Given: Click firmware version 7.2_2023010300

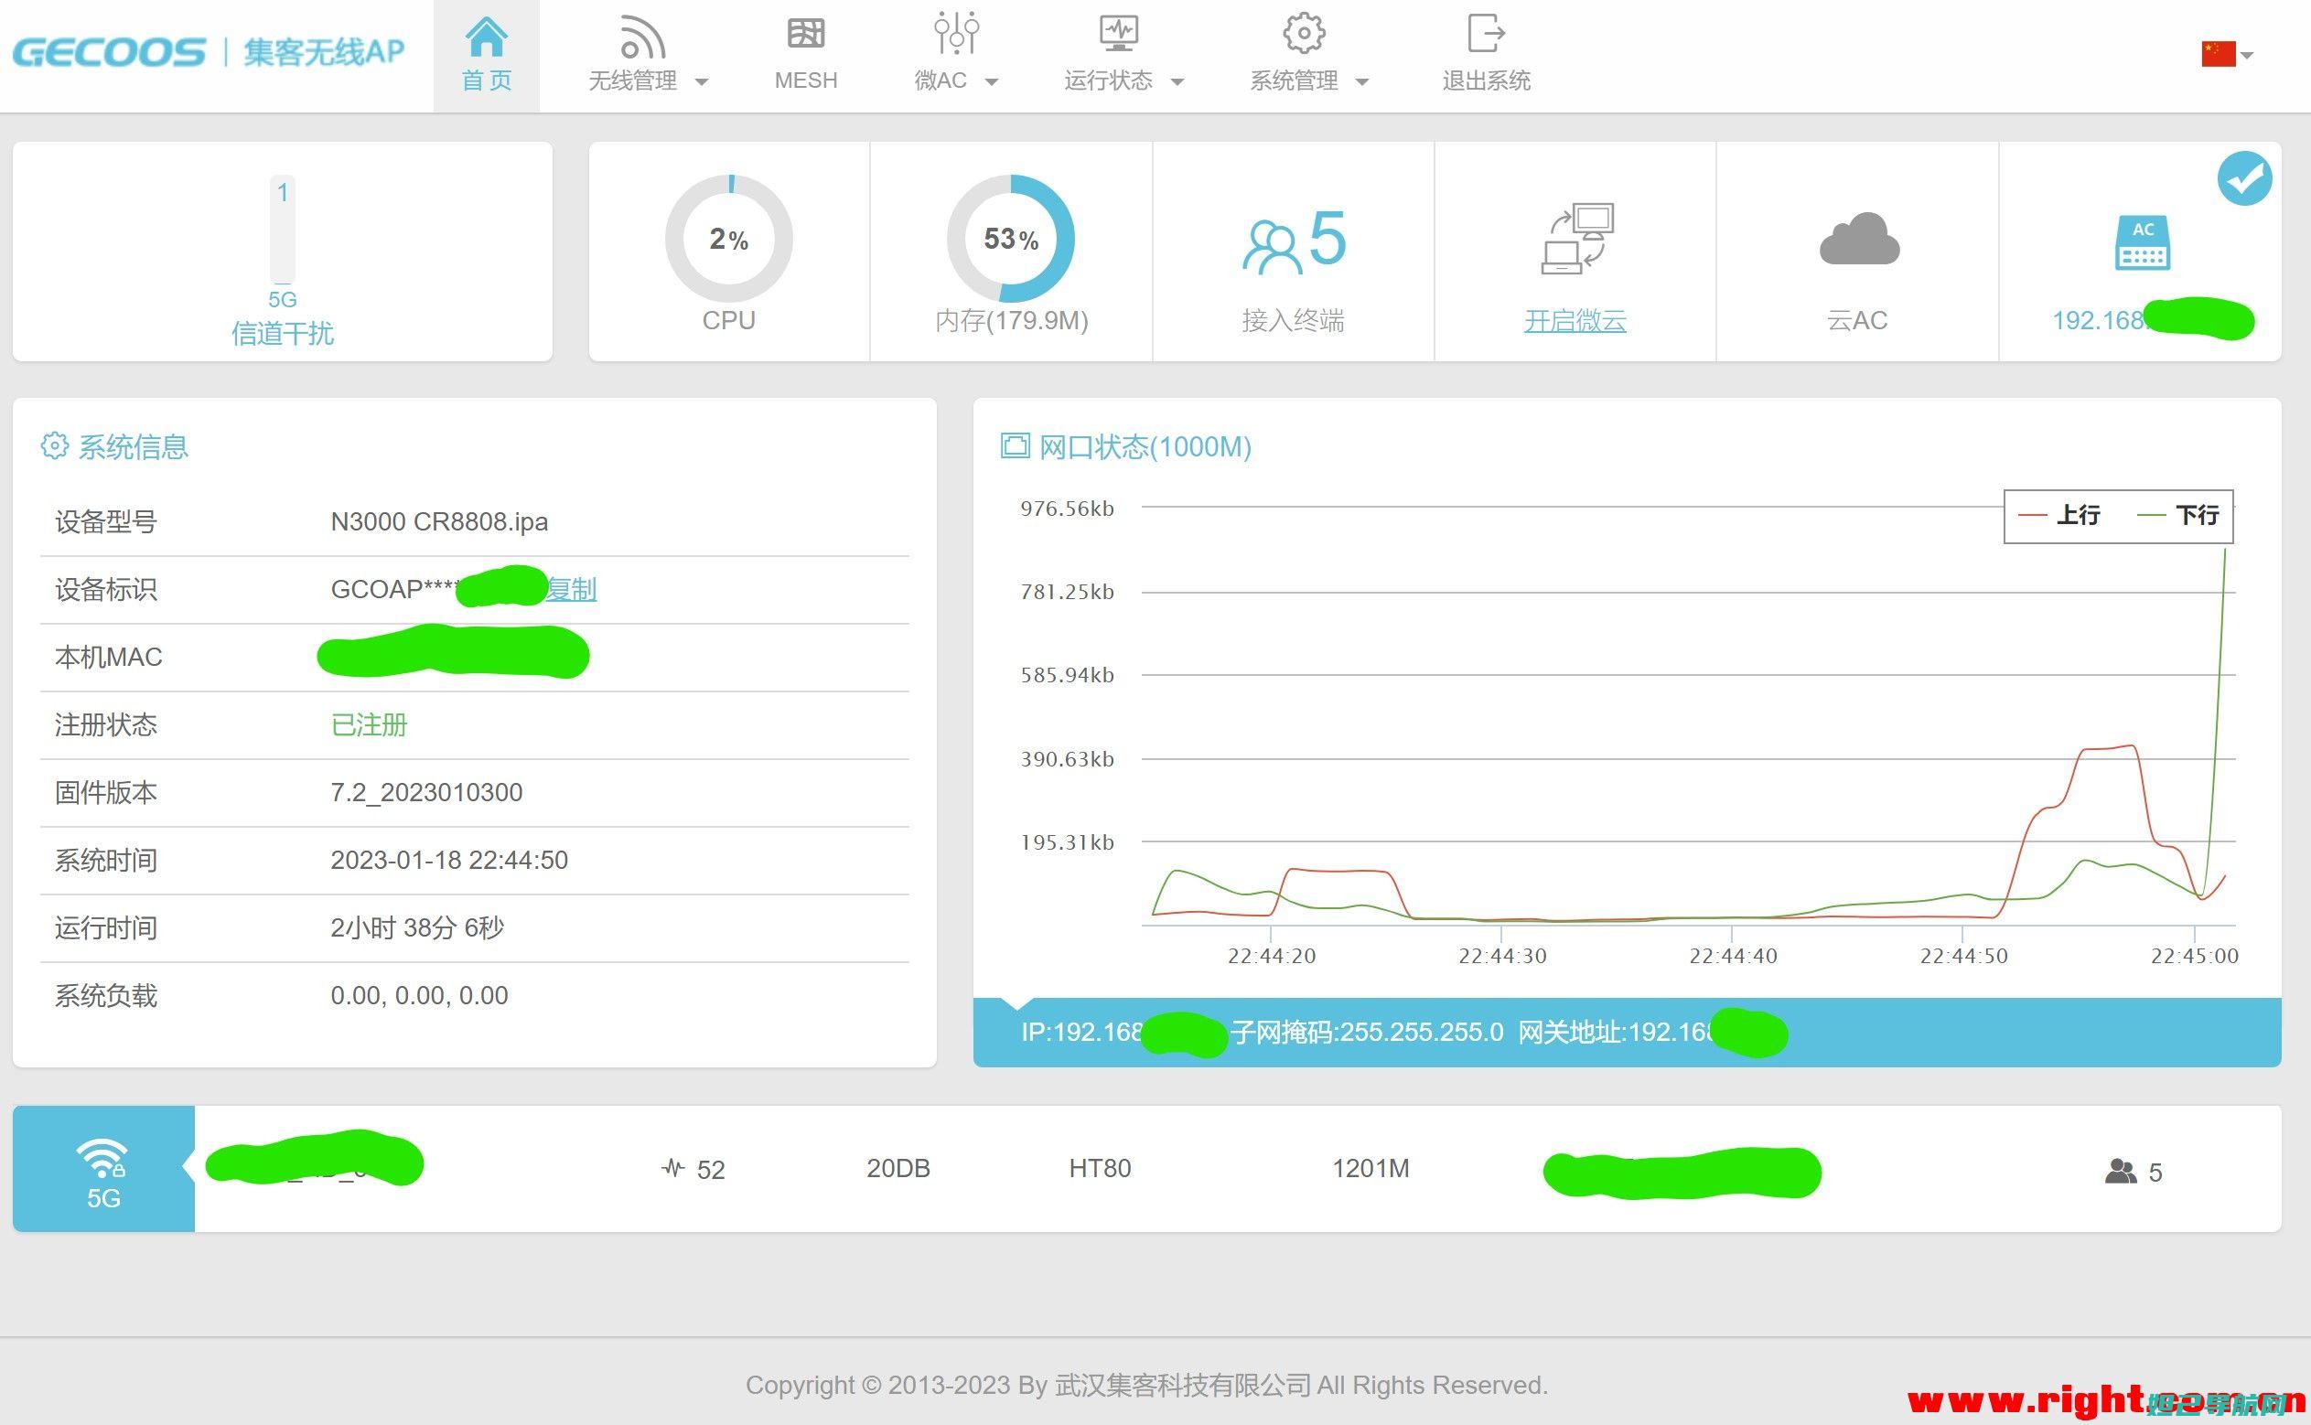Looking at the screenshot, I should coord(426,793).
